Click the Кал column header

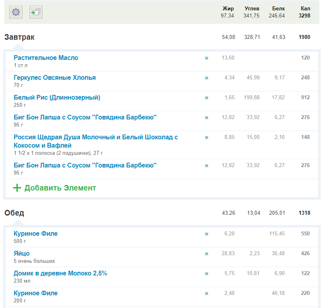305,8
